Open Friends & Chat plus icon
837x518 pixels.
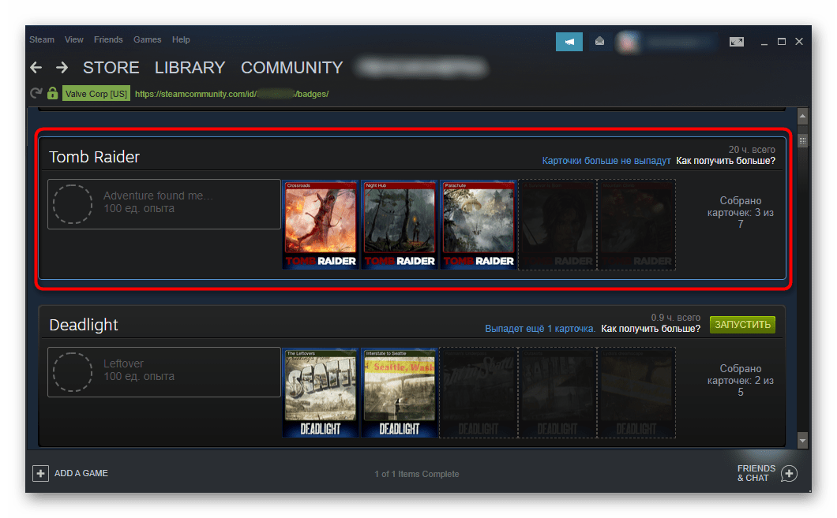tap(789, 473)
